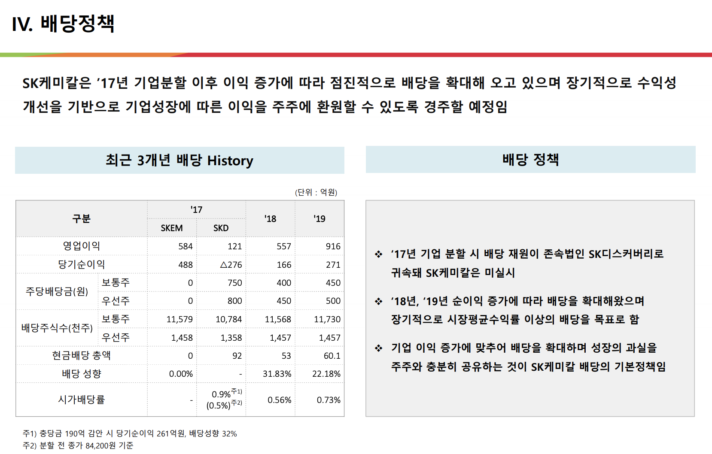Image resolution: width=712 pixels, height=454 pixels.
Task: Click the '구분' table header cell
Action: click(x=82, y=219)
